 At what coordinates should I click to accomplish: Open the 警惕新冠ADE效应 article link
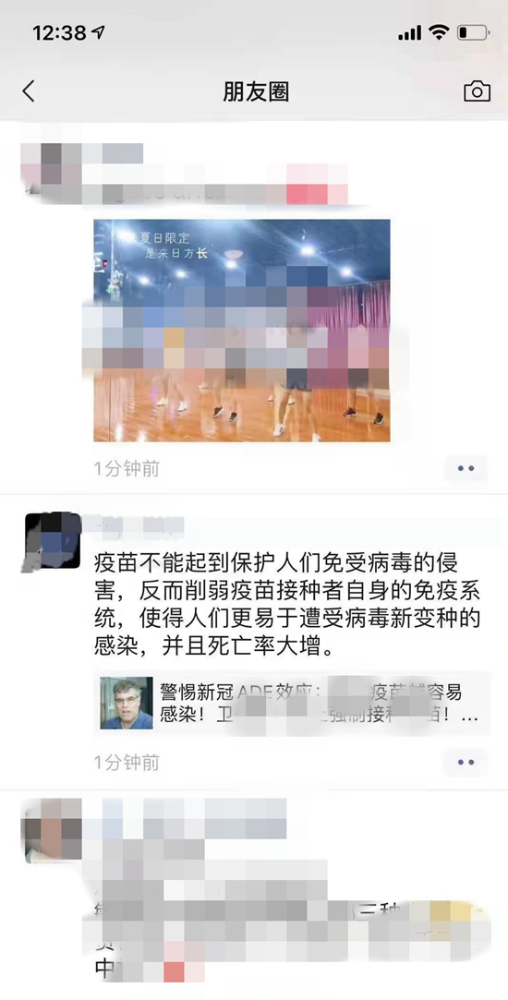[292, 703]
